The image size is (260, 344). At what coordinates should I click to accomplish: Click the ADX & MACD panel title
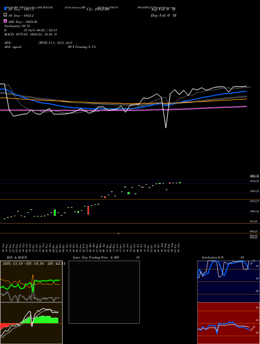(17, 257)
